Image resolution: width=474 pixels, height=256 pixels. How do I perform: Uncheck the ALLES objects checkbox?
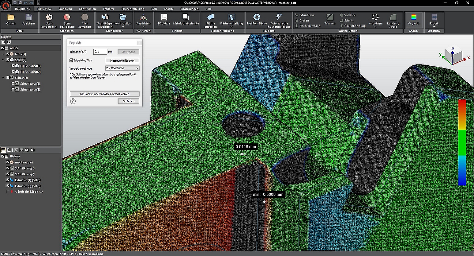(x=3, y=48)
